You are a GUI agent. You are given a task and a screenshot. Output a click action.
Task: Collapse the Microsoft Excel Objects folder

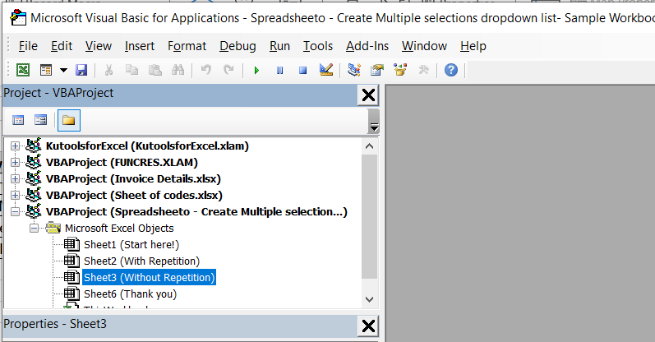pyautogui.click(x=34, y=228)
